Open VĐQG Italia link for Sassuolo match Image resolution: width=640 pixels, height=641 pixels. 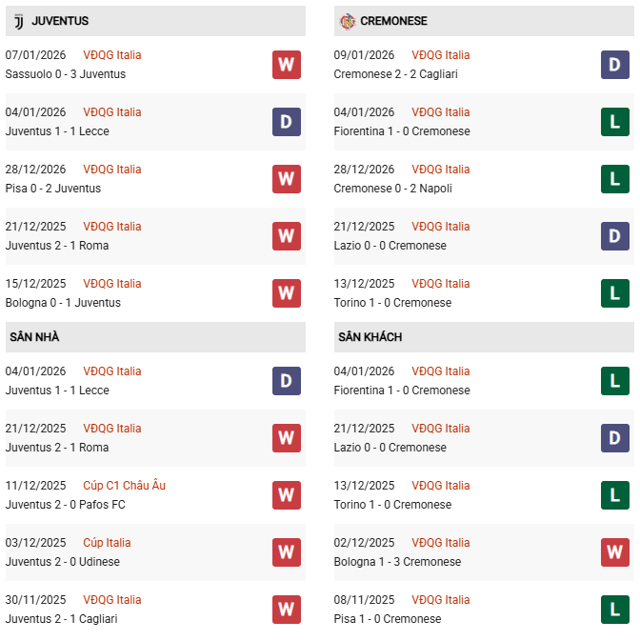click(x=111, y=55)
